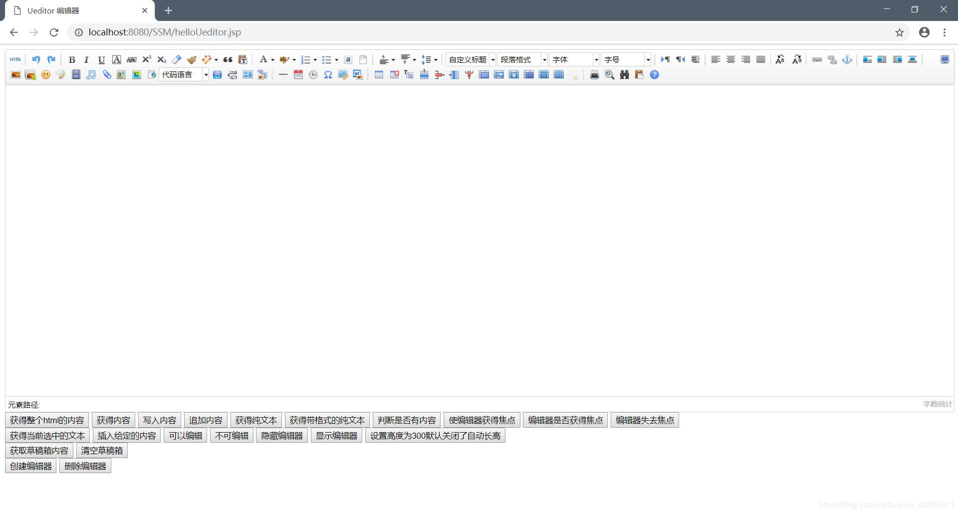The height and width of the screenshot is (514, 958).
Task: Redo the last edit
Action: (x=51, y=59)
